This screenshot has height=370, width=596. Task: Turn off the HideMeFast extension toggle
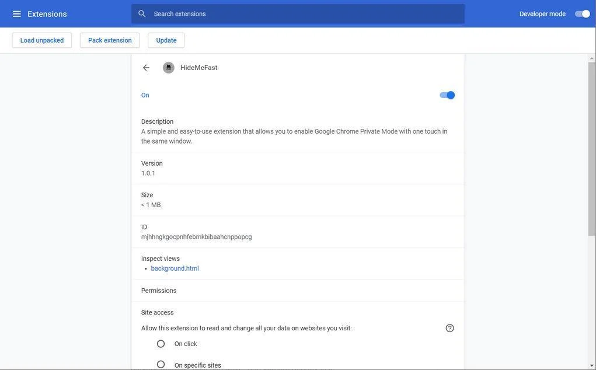(x=447, y=95)
